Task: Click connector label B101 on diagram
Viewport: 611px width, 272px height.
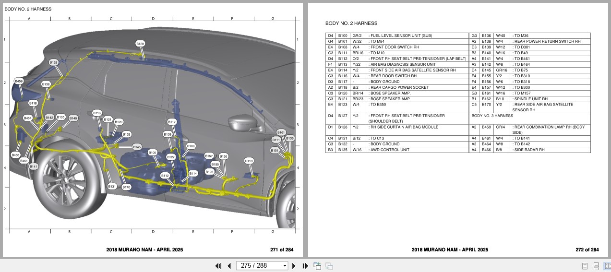Action: pyautogui.click(x=274, y=150)
